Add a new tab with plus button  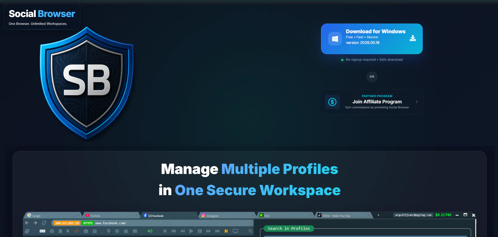click(378, 215)
